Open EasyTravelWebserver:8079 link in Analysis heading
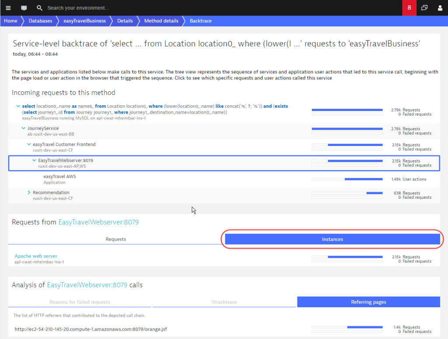Viewport: 448px width, 339px height. [87, 285]
